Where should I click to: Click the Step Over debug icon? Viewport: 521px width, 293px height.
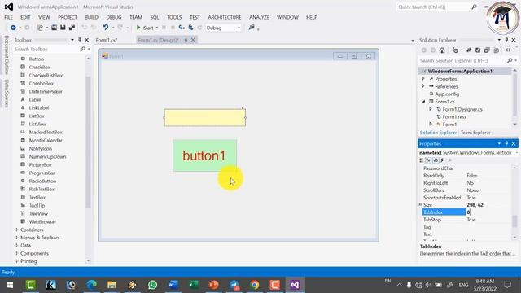[190, 28]
